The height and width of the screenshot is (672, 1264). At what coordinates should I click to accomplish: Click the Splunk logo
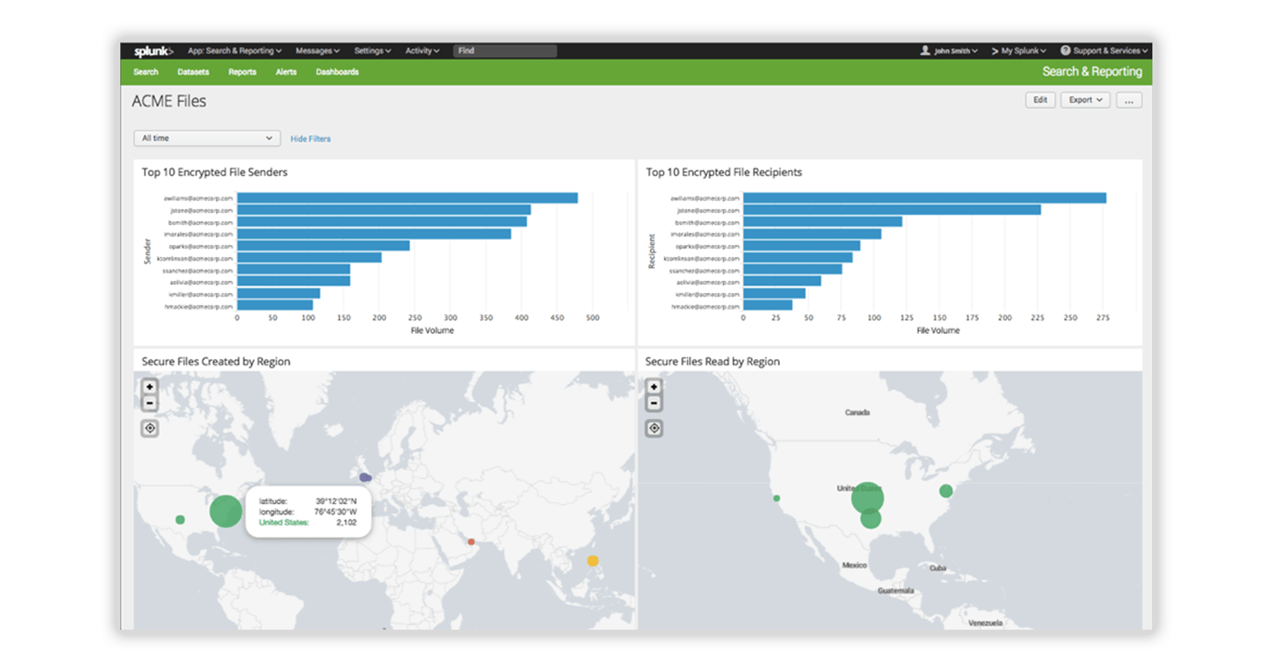[x=153, y=51]
